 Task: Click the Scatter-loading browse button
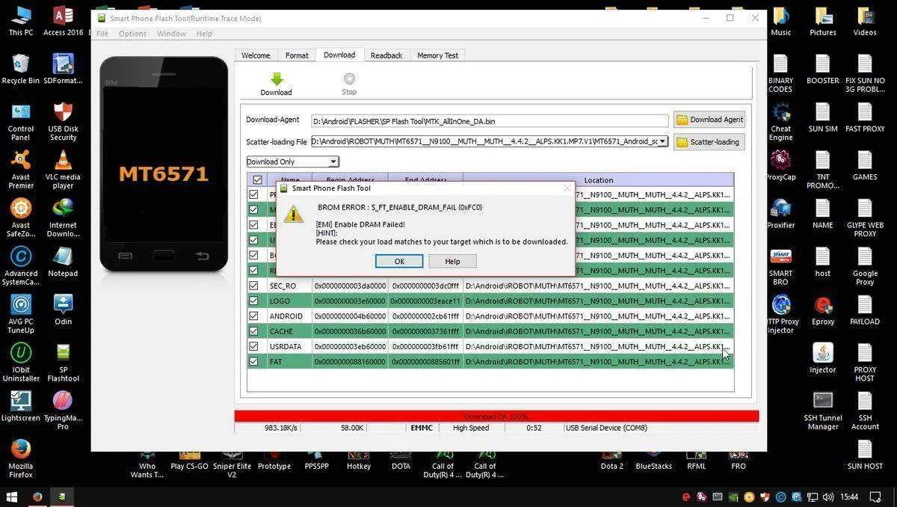point(709,142)
